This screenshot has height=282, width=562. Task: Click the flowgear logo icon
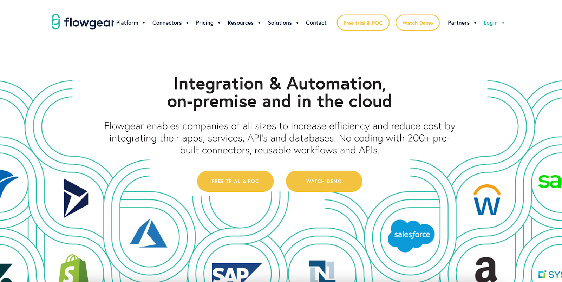(56, 22)
